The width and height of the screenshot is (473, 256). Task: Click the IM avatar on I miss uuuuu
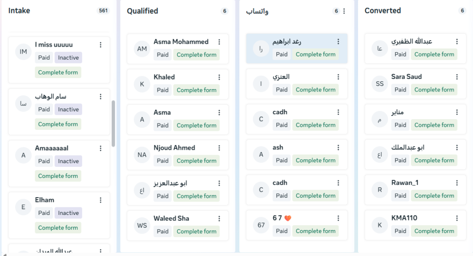tap(24, 52)
